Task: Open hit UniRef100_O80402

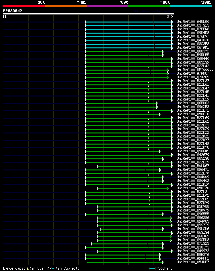Action: [x=193, y=181]
